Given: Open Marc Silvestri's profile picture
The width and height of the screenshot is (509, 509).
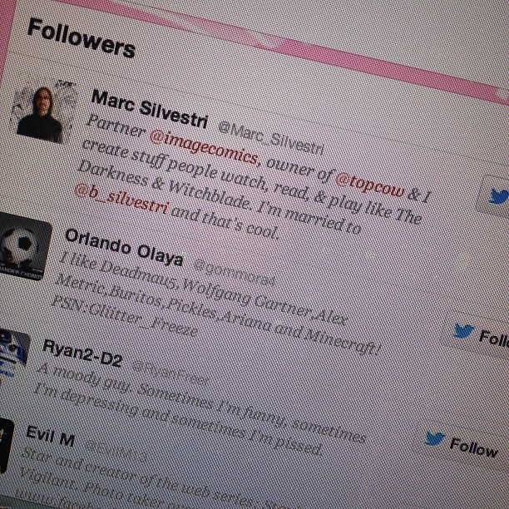Looking at the screenshot, I should coord(44,111).
